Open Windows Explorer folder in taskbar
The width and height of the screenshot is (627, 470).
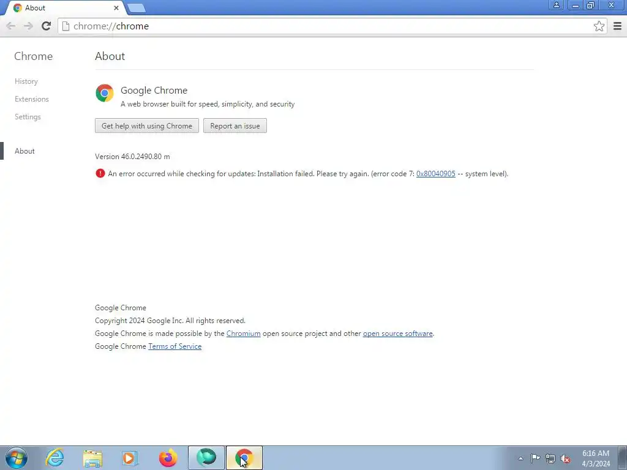92,458
